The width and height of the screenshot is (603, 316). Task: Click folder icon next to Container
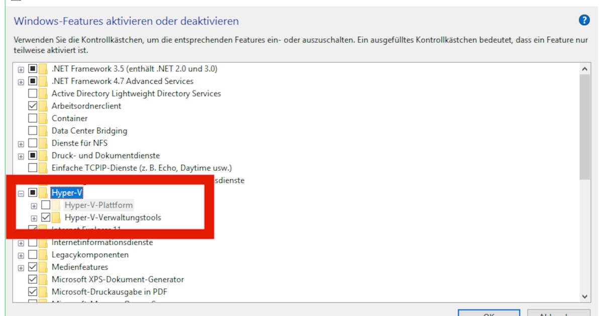(44, 118)
